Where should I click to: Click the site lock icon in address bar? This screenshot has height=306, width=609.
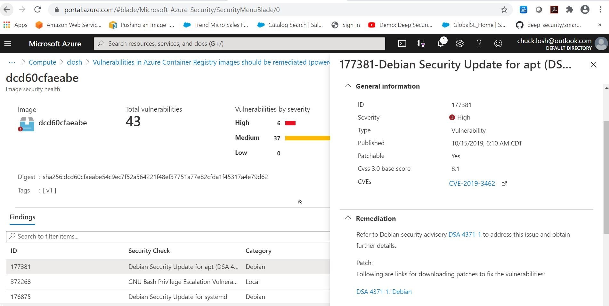[x=57, y=10]
